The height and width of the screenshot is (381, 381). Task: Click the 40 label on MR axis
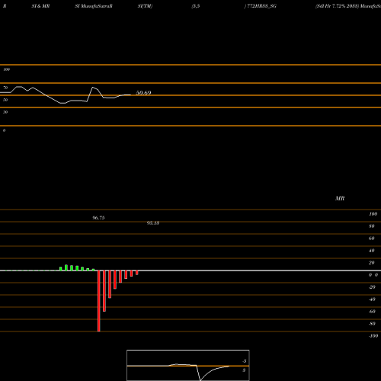tap(372, 251)
